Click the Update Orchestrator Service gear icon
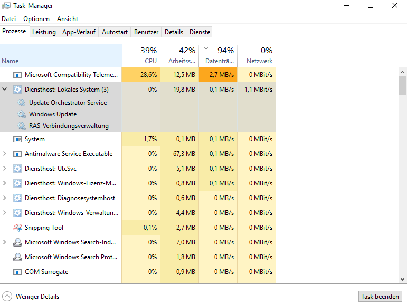This screenshot has width=407, height=305. click(x=21, y=103)
